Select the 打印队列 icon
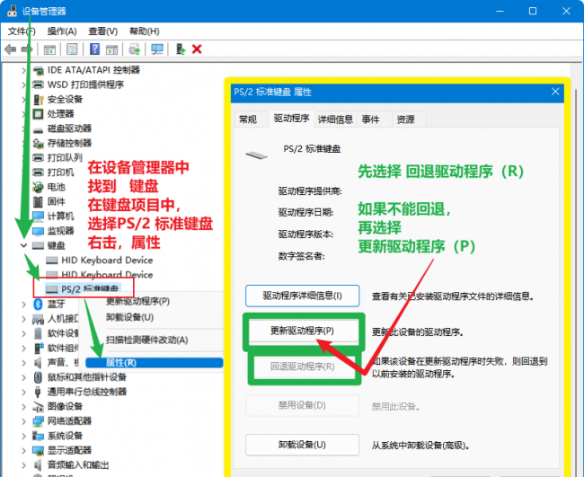 tap(38, 158)
